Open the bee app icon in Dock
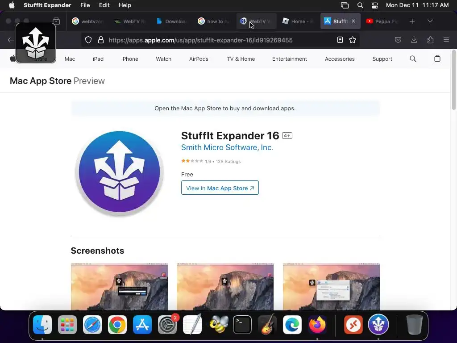 pos(219,325)
